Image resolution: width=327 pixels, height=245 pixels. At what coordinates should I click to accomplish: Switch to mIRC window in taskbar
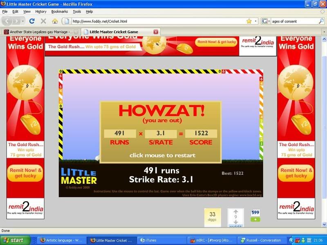click(x=211, y=240)
